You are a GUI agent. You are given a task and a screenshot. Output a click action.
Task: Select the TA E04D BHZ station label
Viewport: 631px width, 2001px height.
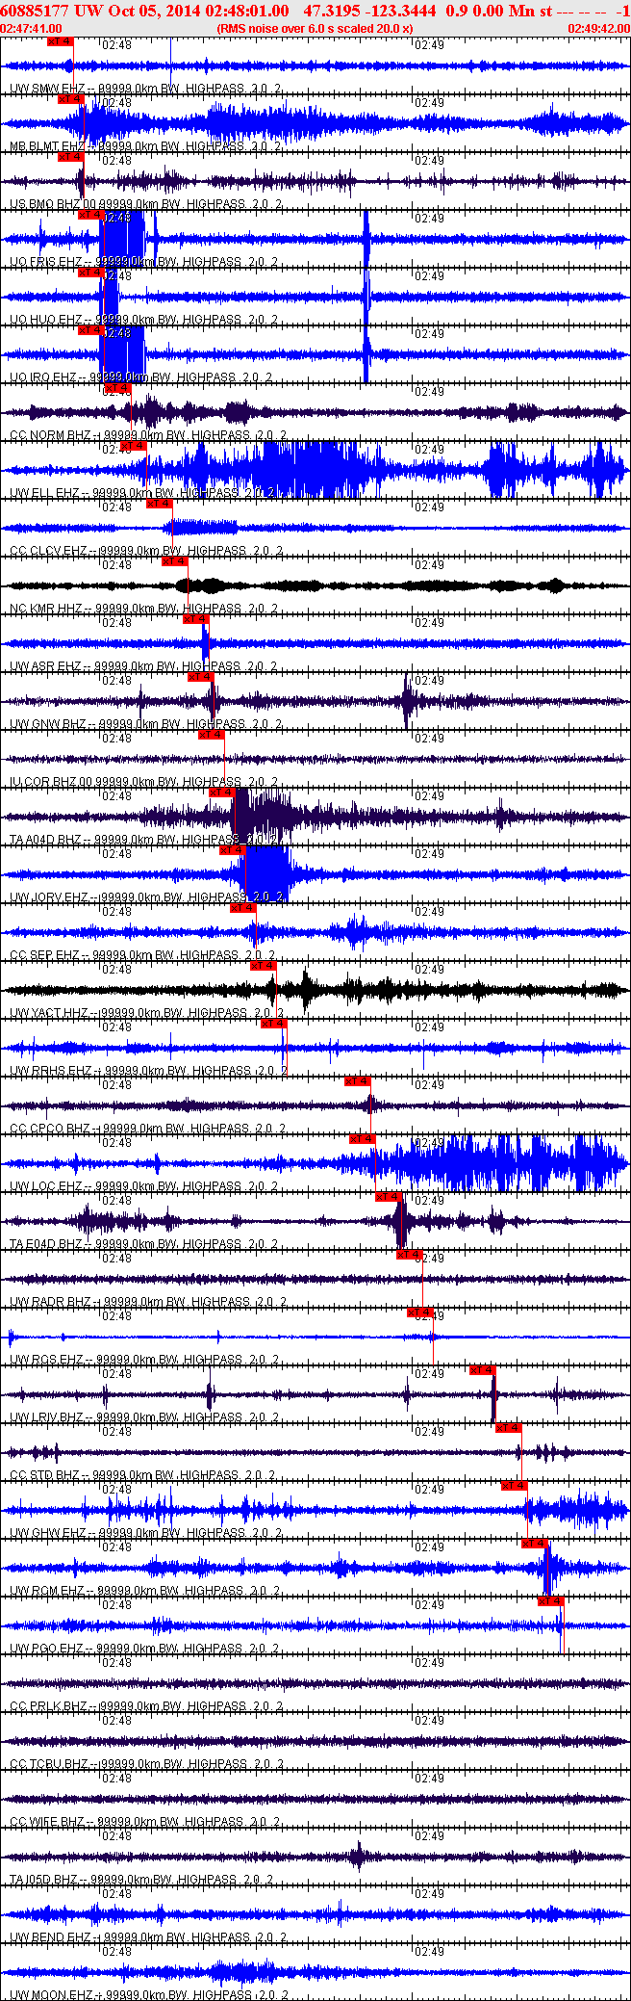click(x=143, y=1244)
